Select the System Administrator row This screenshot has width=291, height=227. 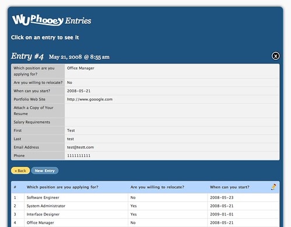[145, 206]
